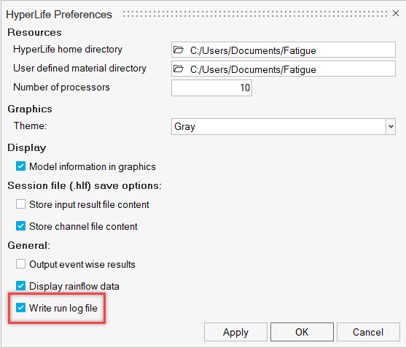
Task: Click the Number of processors field
Action: 211,88
